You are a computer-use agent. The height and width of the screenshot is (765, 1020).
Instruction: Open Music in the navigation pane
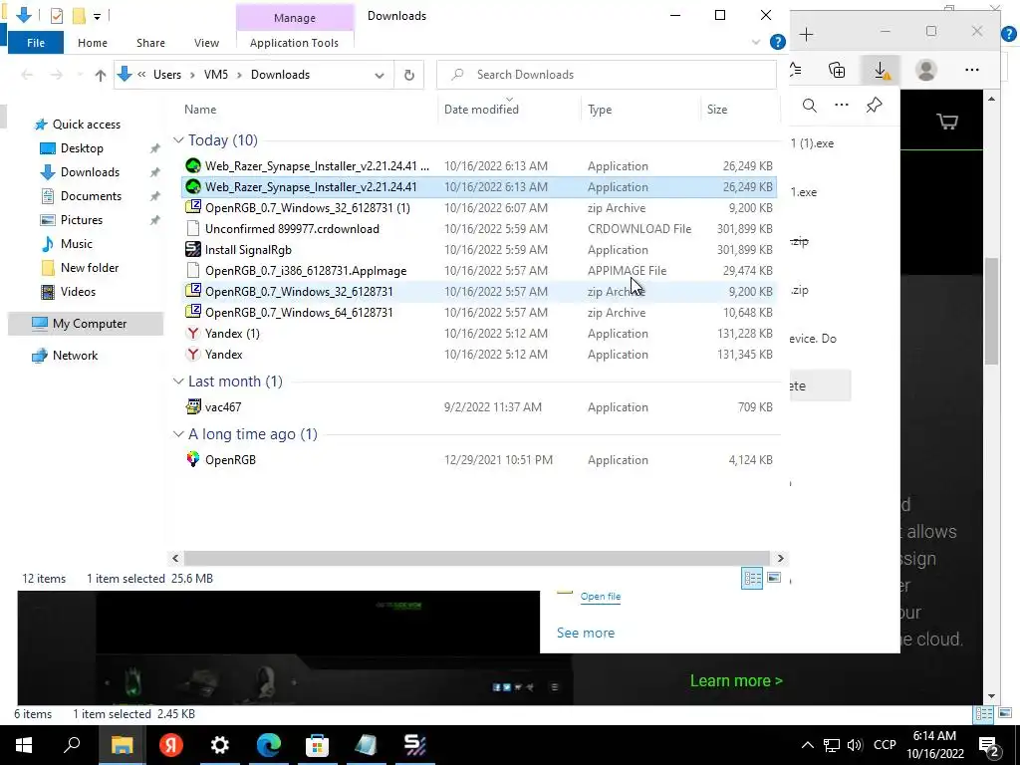[76, 244]
